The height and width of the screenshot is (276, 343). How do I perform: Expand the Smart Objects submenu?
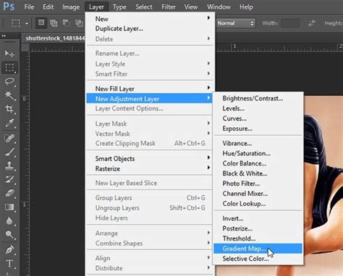coord(150,159)
